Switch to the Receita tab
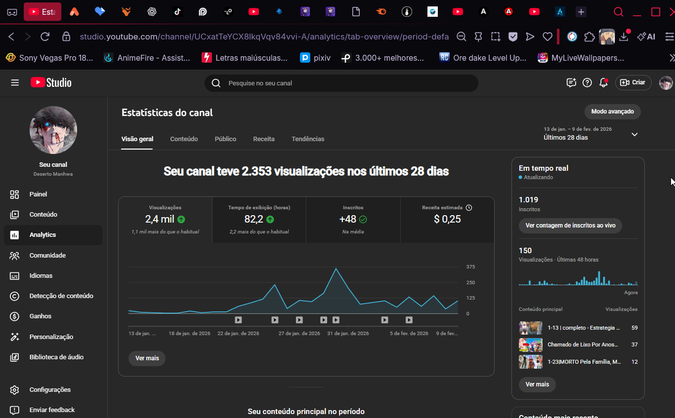Screen dimensions: 675x418 pos(263,139)
